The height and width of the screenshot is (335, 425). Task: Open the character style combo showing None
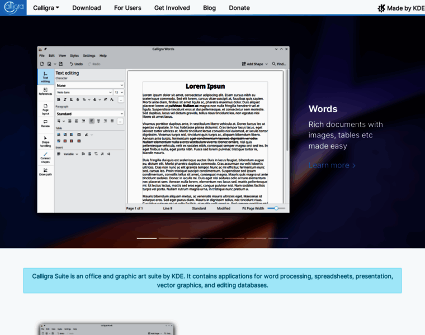coord(90,85)
